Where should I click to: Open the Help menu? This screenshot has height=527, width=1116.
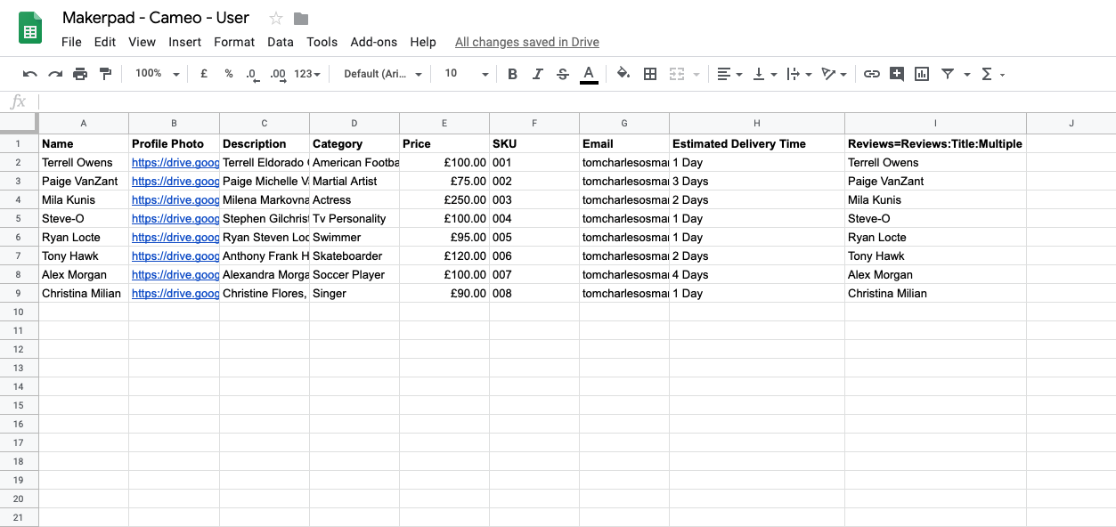pos(423,42)
